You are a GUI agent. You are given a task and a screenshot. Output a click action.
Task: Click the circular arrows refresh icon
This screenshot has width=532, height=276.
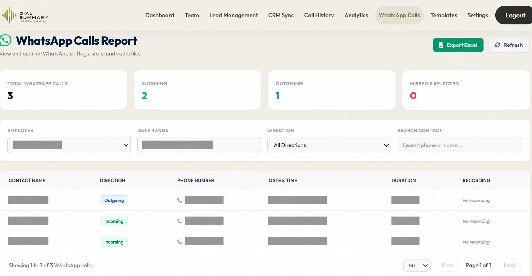click(497, 45)
